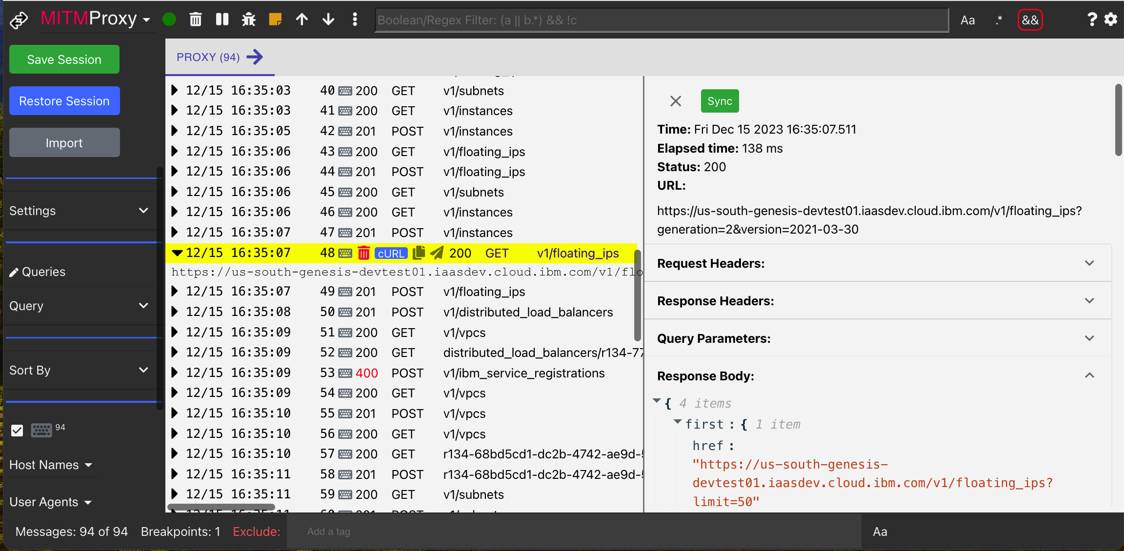Click the trash icon in top toolbar

(x=195, y=20)
